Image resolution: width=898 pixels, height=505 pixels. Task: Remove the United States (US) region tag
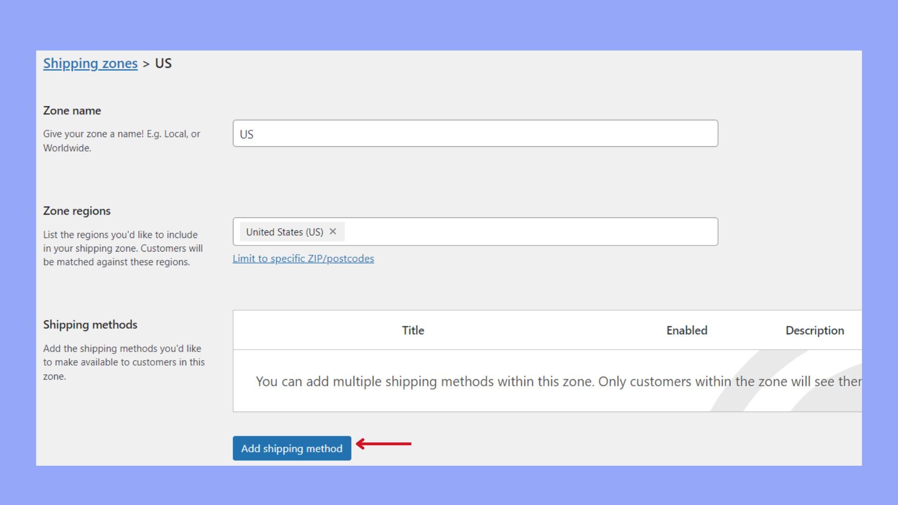pyautogui.click(x=333, y=231)
